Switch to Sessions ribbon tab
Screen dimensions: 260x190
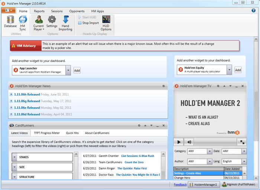point(57,11)
